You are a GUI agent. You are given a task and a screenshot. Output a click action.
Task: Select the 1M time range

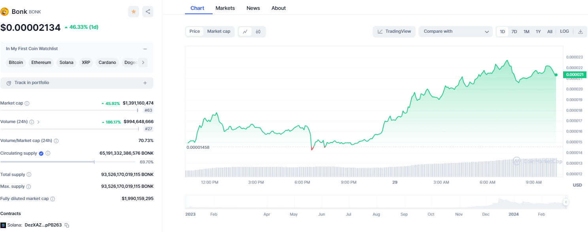(x=526, y=32)
